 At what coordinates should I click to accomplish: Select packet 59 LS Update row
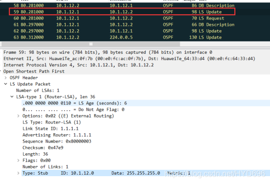[135, 12]
